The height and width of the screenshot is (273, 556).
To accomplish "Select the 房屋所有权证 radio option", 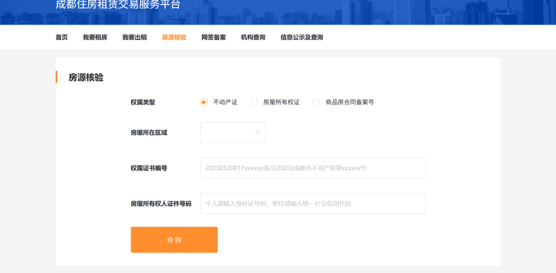I will click(x=254, y=103).
